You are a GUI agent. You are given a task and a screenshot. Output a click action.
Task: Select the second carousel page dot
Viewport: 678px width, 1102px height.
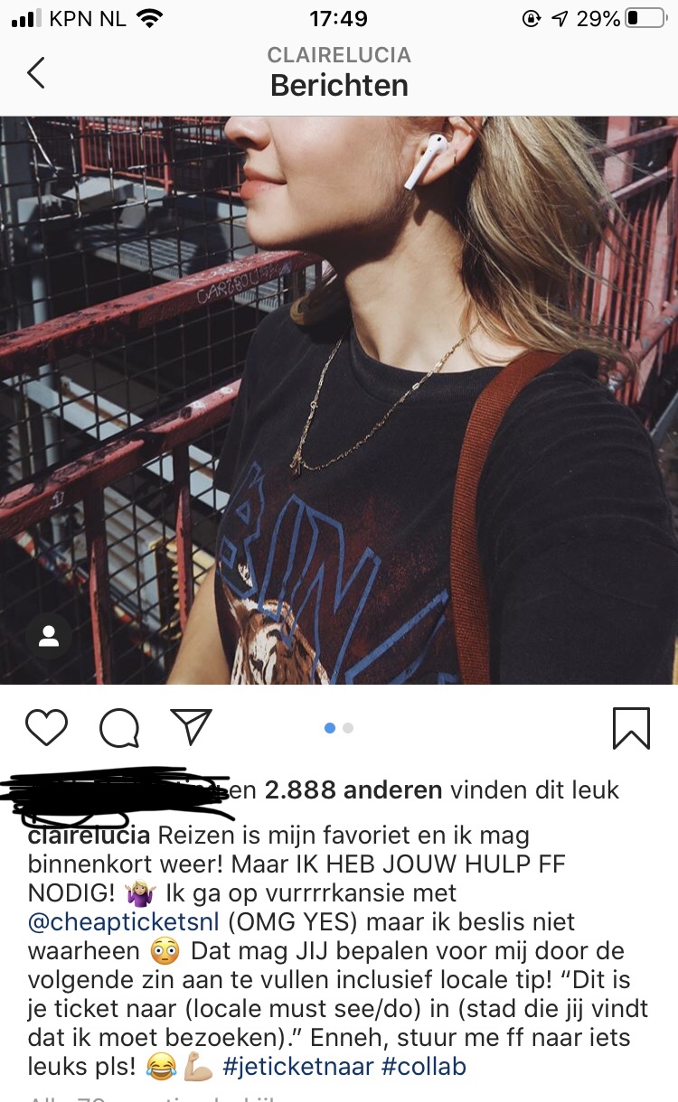pyautogui.click(x=349, y=728)
